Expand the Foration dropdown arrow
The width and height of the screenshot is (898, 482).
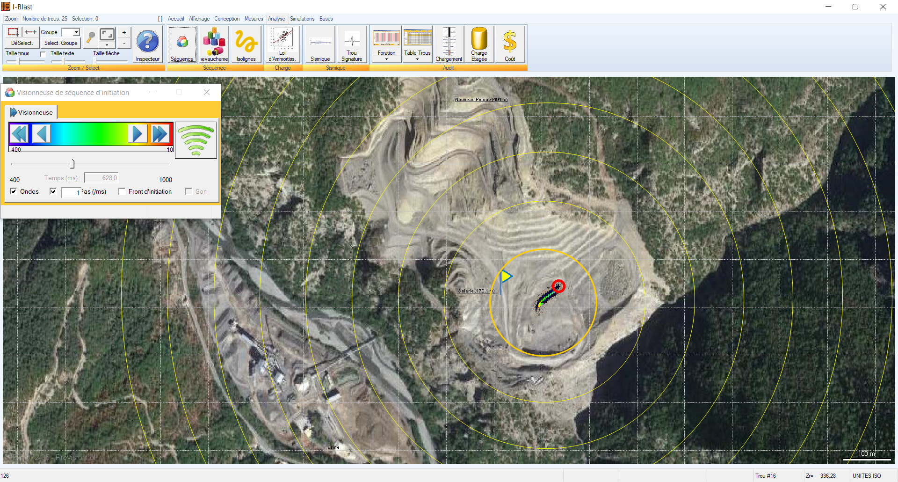(386, 59)
